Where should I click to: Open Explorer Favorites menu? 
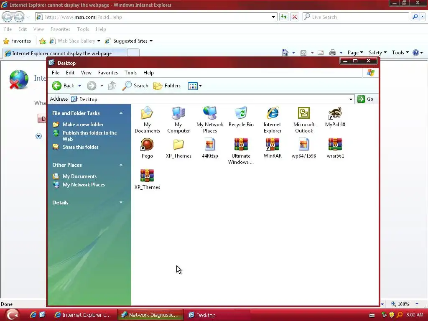(x=108, y=73)
